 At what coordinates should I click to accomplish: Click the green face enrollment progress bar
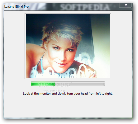(x=68, y=84)
